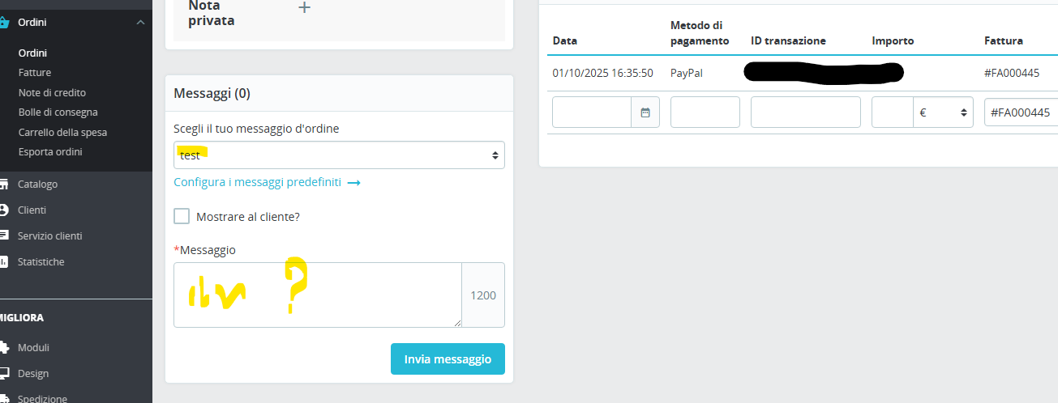Click the Servizio clienti icon
1058x403 pixels.
[4, 236]
